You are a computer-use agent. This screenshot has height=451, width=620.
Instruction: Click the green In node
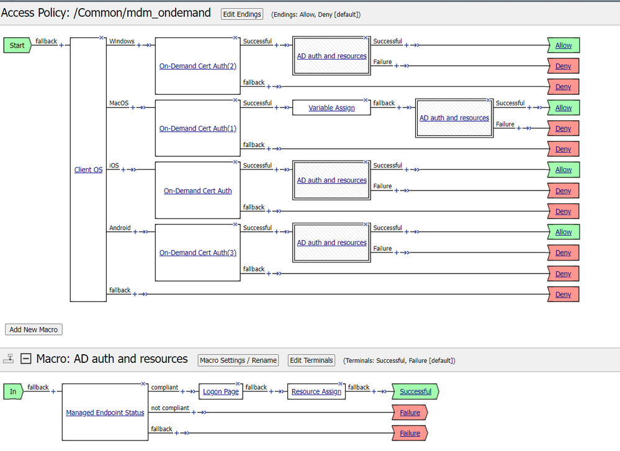click(13, 391)
